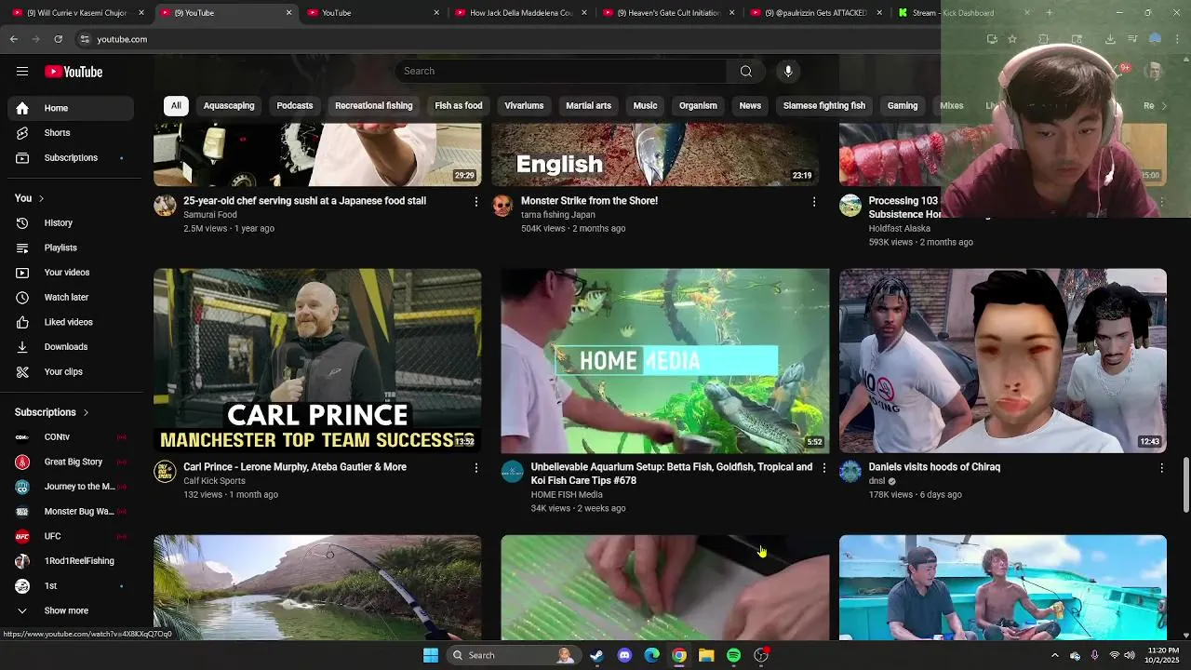
Task: Select the Siamese fighting fish chip
Action: [x=824, y=106]
